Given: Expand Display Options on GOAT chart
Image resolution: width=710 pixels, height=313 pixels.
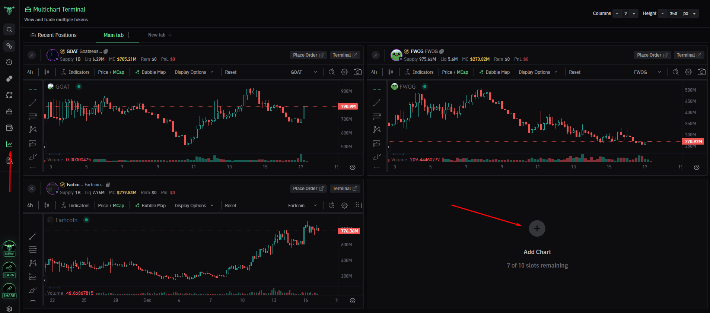Looking at the screenshot, I should (x=194, y=72).
